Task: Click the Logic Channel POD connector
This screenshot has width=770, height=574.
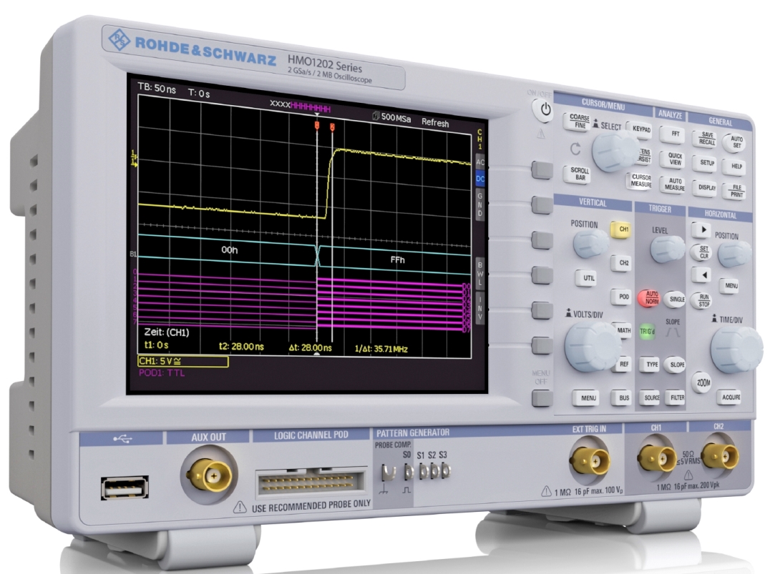Action: (311, 481)
